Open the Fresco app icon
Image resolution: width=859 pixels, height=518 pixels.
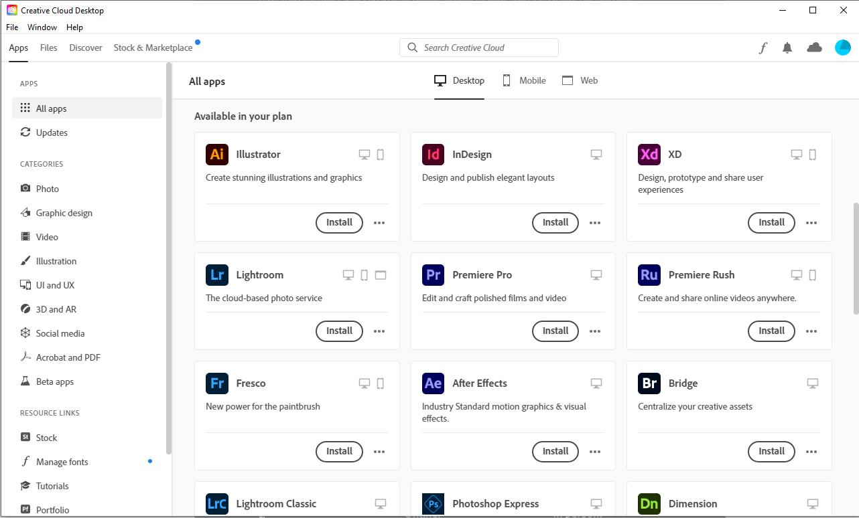(x=216, y=383)
